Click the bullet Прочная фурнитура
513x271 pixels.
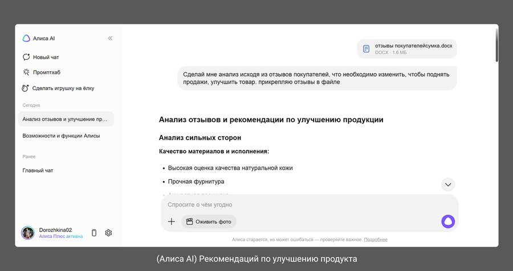pyautogui.click(x=196, y=182)
